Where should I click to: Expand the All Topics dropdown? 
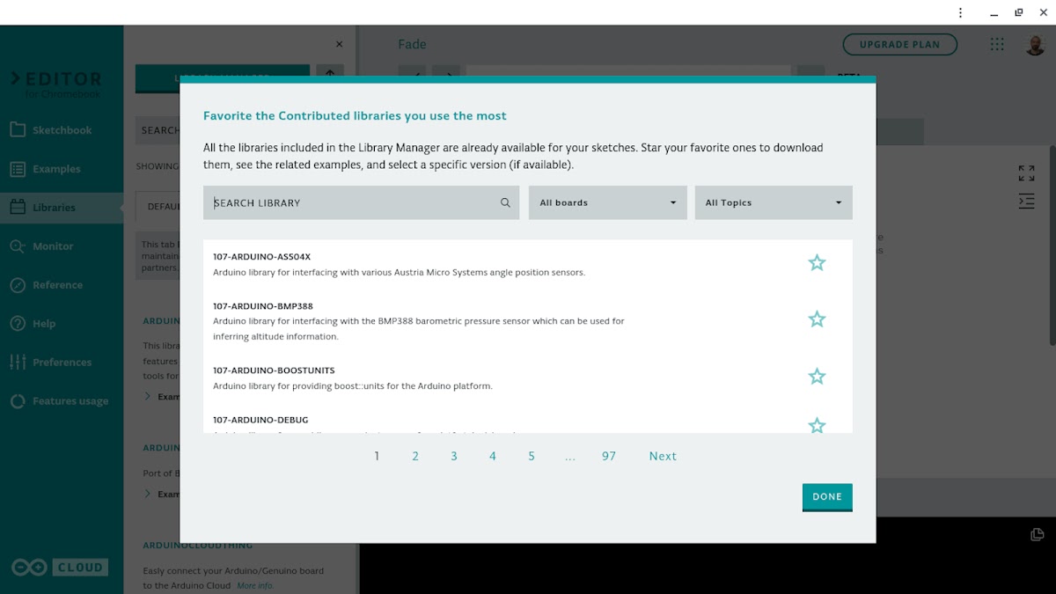coord(773,203)
